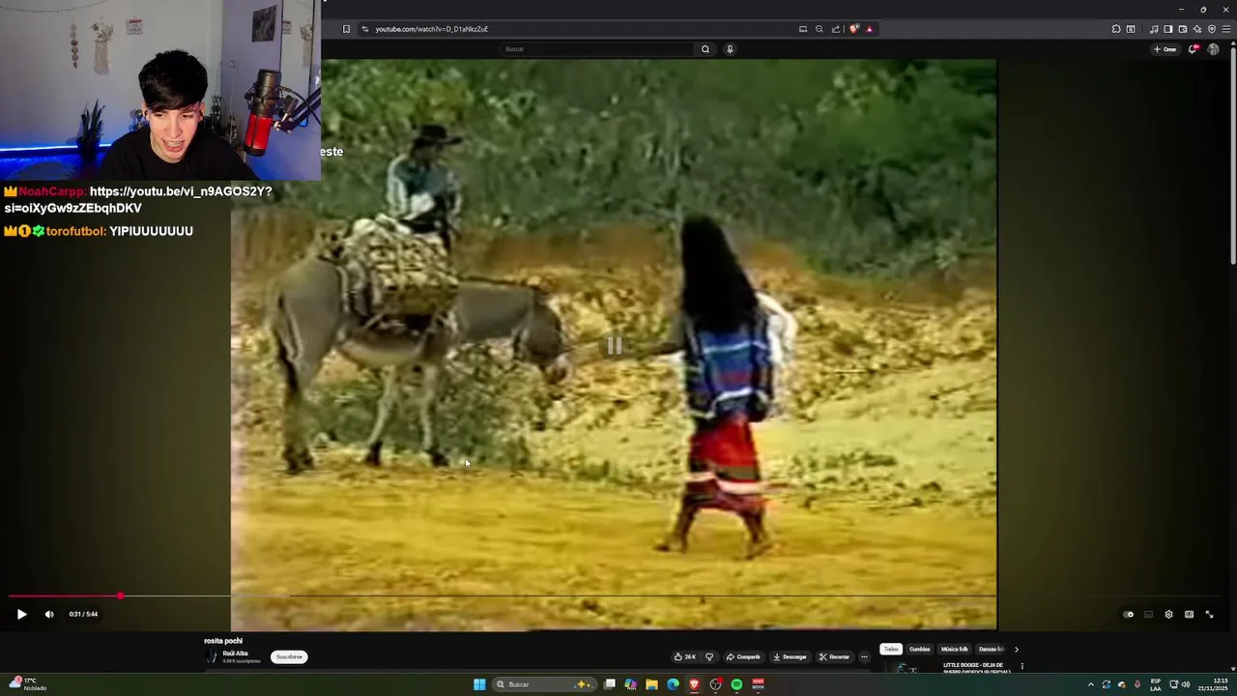Open Task View on taskbar

pyautogui.click(x=610, y=684)
